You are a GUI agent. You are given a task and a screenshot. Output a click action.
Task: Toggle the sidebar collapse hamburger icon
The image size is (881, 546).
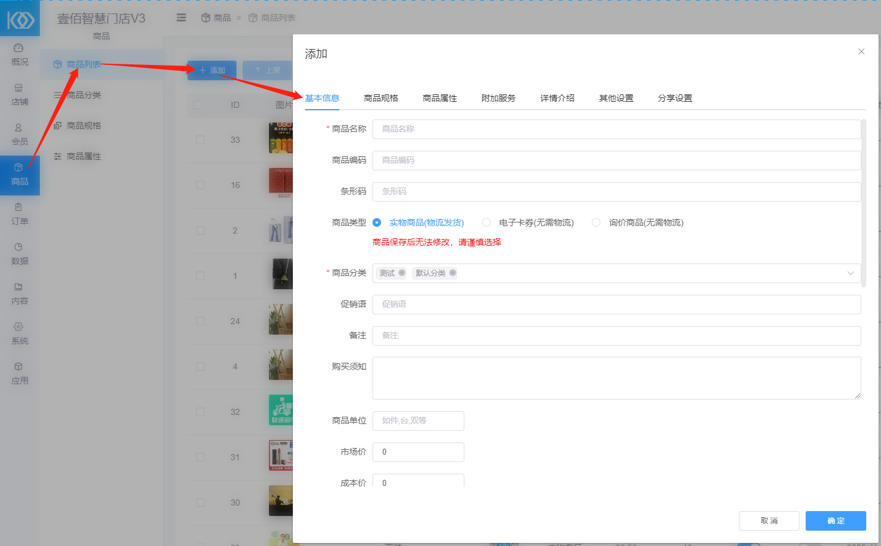click(181, 18)
